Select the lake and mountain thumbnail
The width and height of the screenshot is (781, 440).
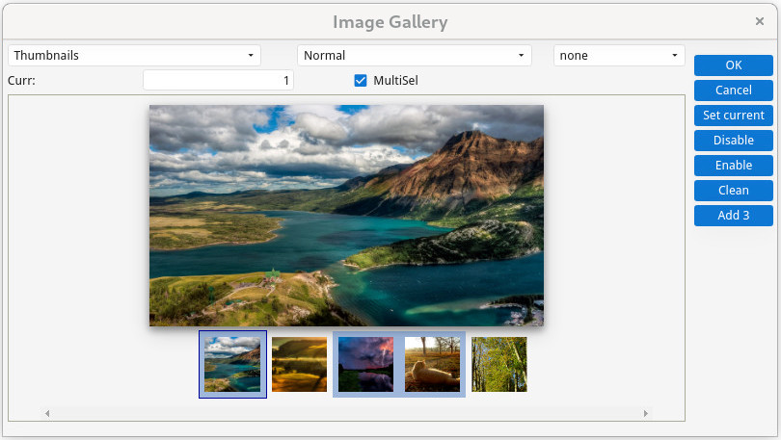pos(232,365)
